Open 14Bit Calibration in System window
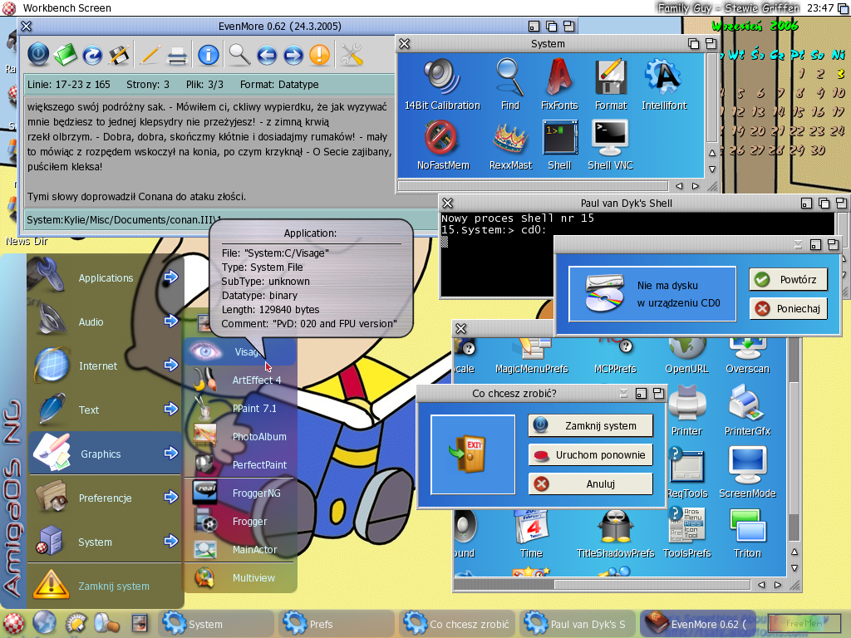This screenshot has width=851, height=638. pos(442,85)
